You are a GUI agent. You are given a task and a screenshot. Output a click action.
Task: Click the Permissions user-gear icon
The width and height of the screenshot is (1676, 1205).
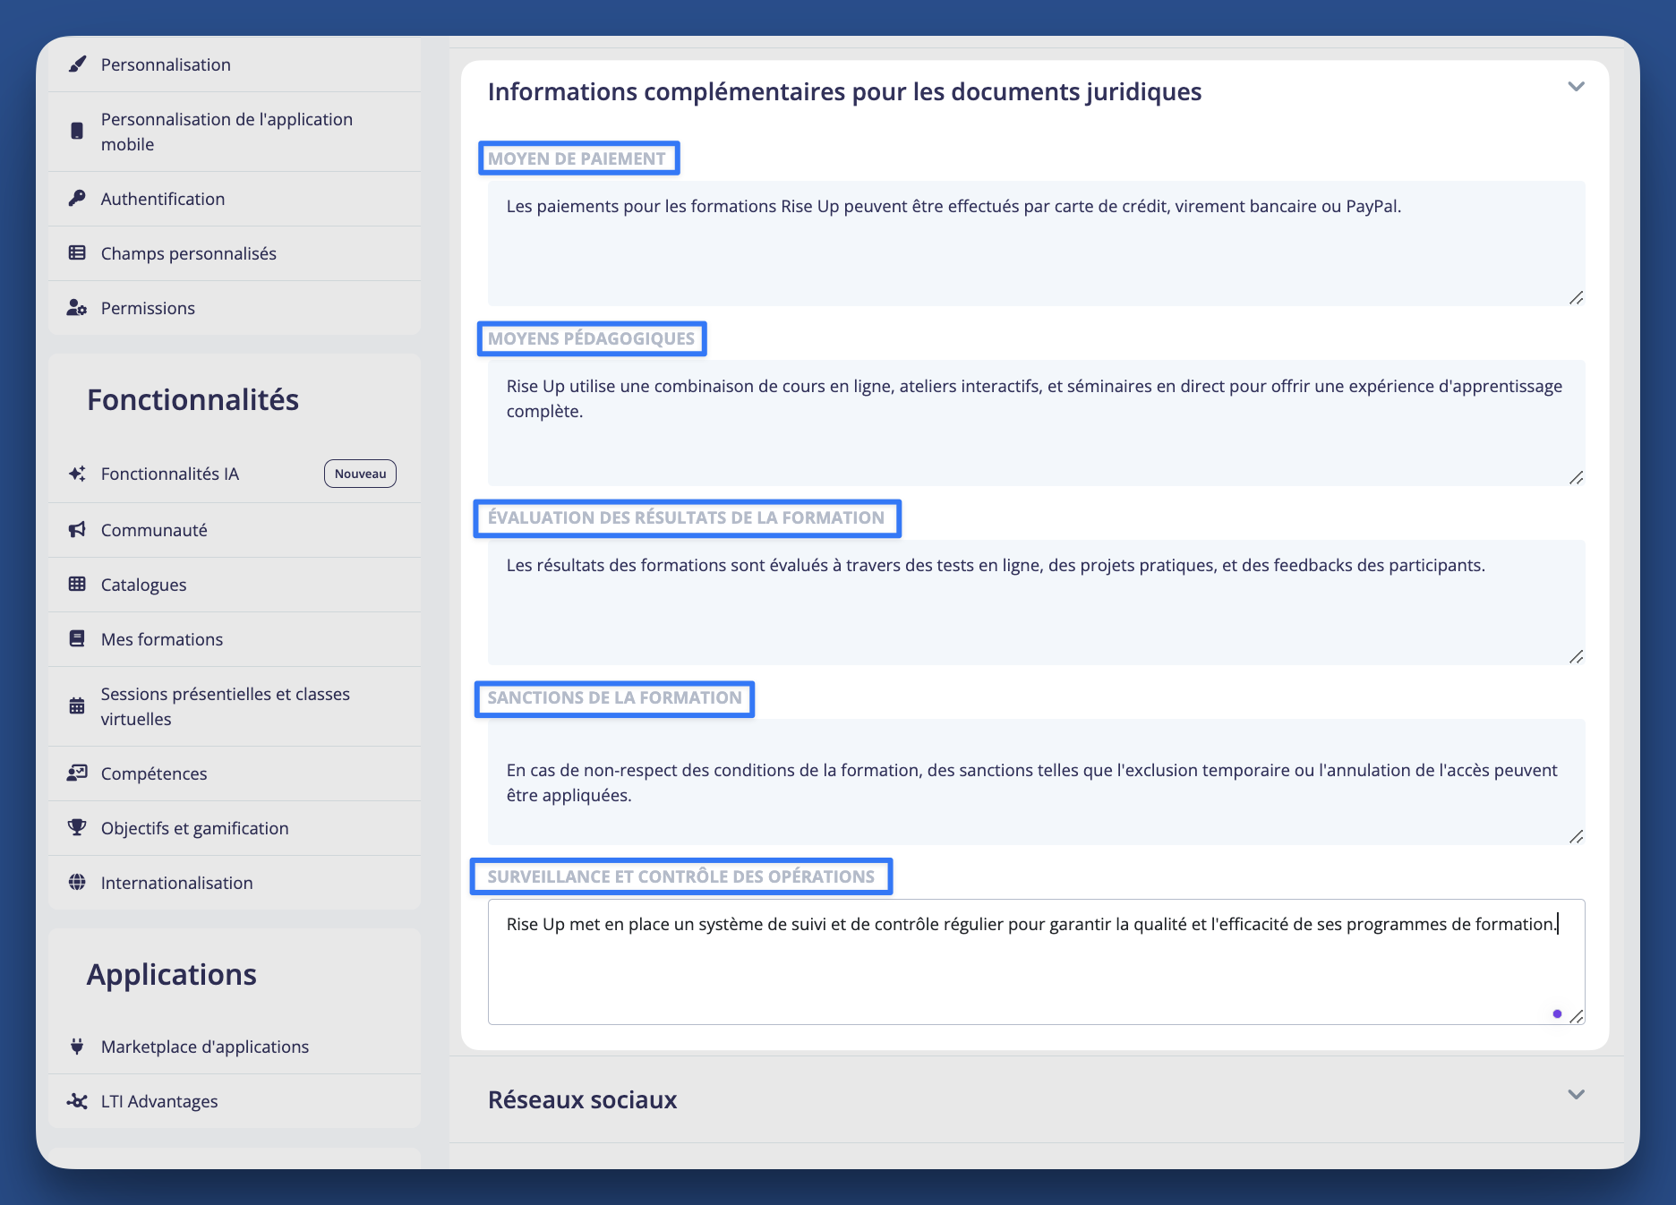pos(77,308)
